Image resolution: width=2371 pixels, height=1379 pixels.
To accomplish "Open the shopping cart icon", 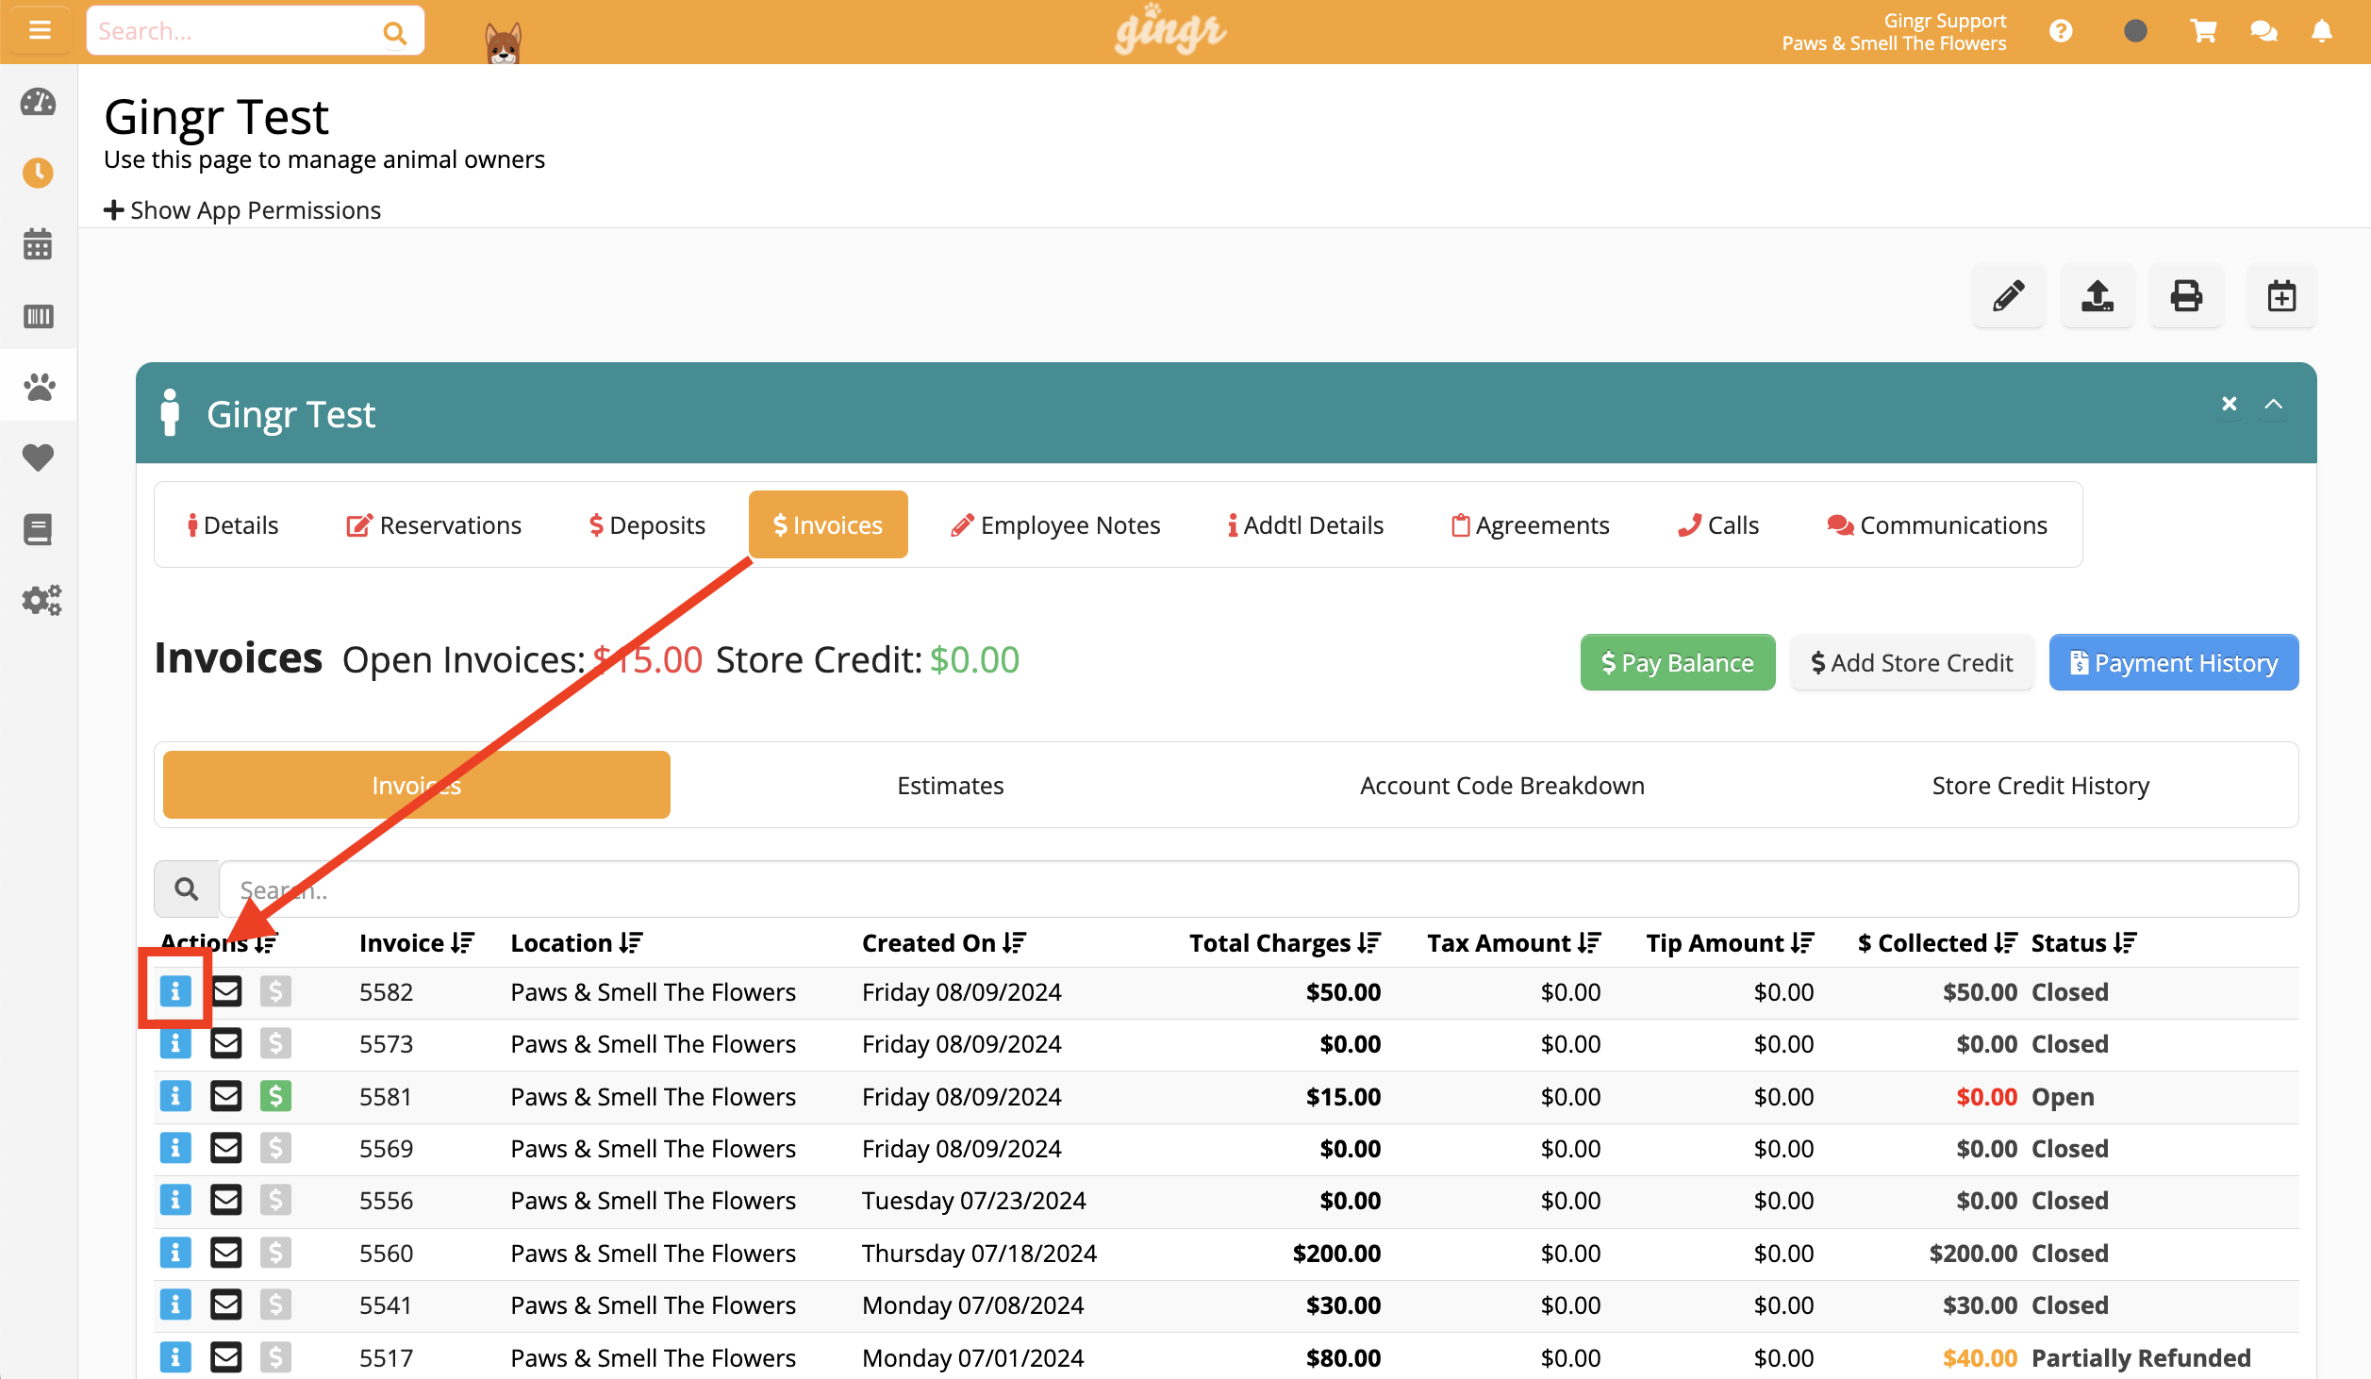I will tap(2203, 31).
